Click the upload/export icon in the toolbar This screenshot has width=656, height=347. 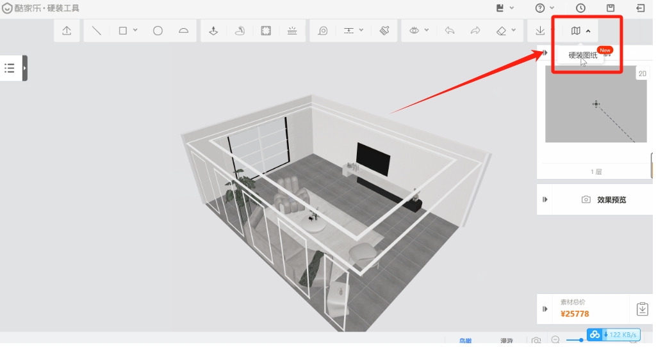67,31
